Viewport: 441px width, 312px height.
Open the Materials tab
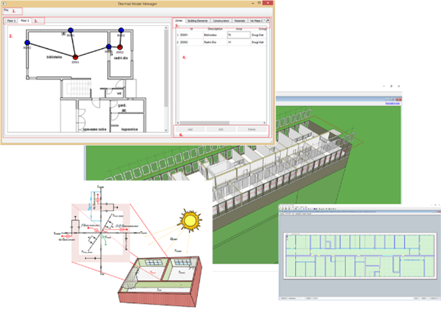[239, 21]
